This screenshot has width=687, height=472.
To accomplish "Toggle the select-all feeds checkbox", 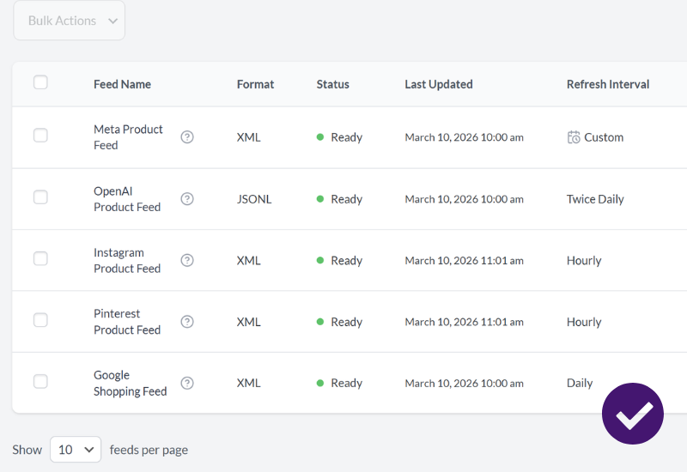I will point(40,82).
